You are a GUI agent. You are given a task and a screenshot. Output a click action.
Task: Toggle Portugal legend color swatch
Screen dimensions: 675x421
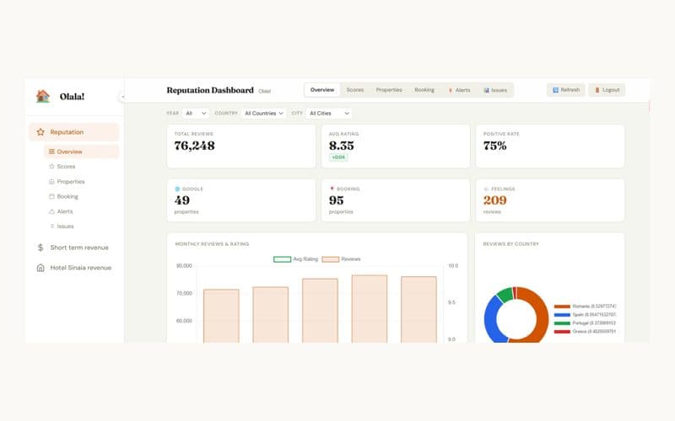pyautogui.click(x=562, y=323)
